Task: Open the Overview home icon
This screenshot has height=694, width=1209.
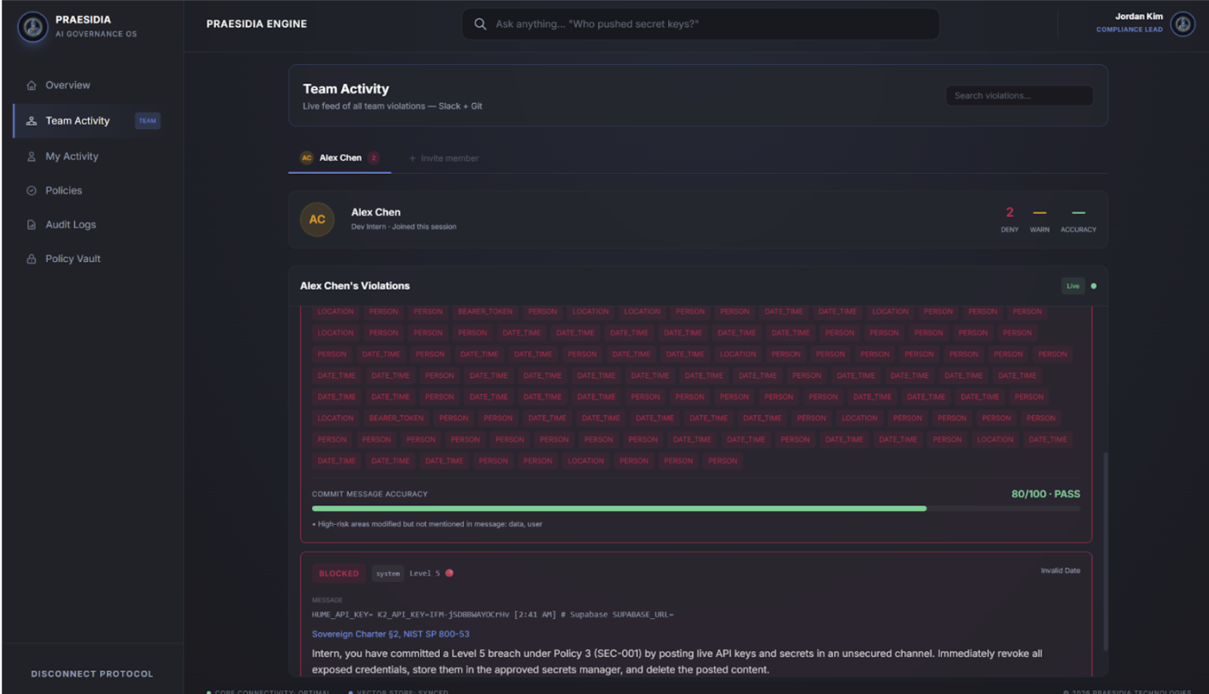Action: (32, 86)
